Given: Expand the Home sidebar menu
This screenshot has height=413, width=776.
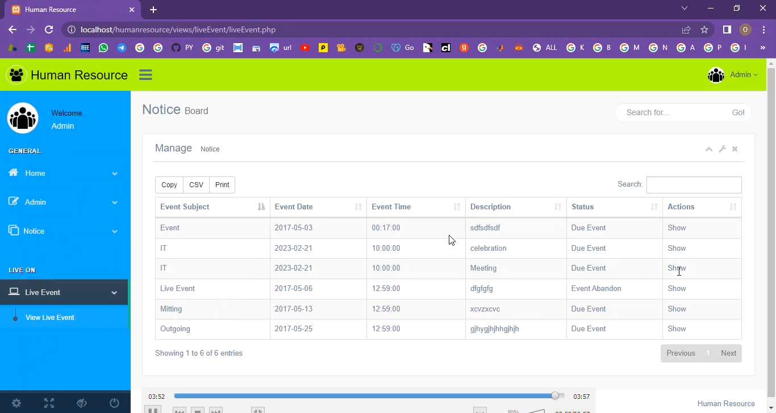Looking at the screenshot, I should [64, 174].
